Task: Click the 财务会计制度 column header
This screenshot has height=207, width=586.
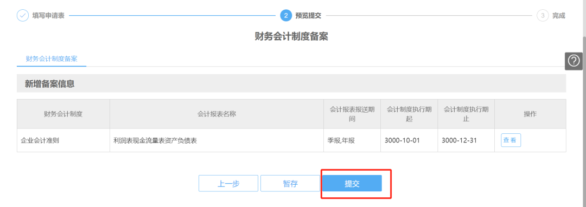Action: coord(63,114)
